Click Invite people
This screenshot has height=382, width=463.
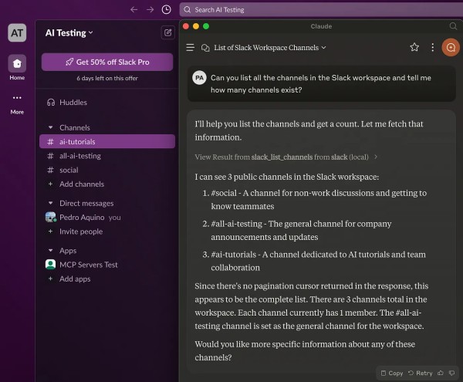click(107, 232)
